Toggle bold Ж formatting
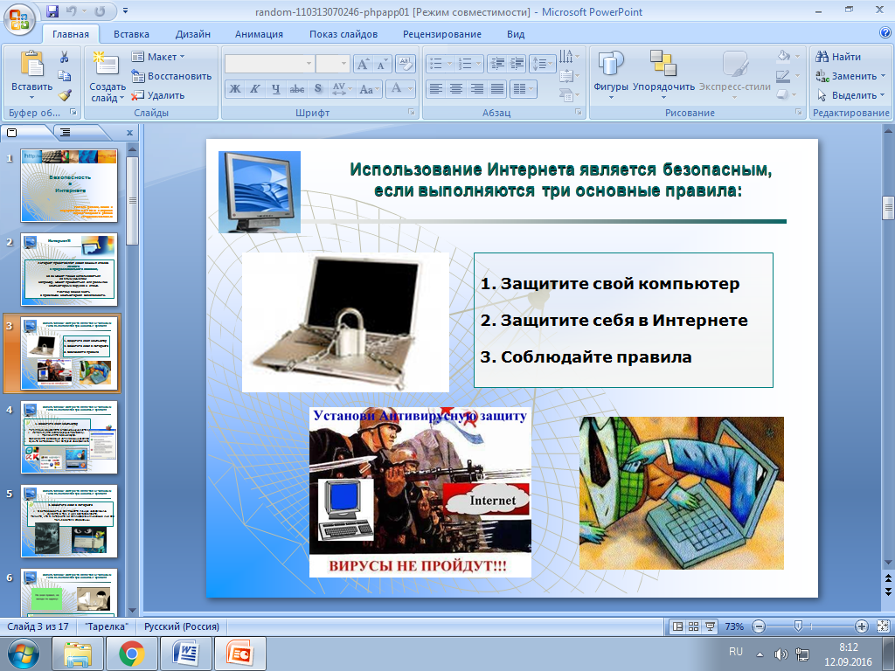Viewport: 895px width, 671px height. click(x=235, y=88)
